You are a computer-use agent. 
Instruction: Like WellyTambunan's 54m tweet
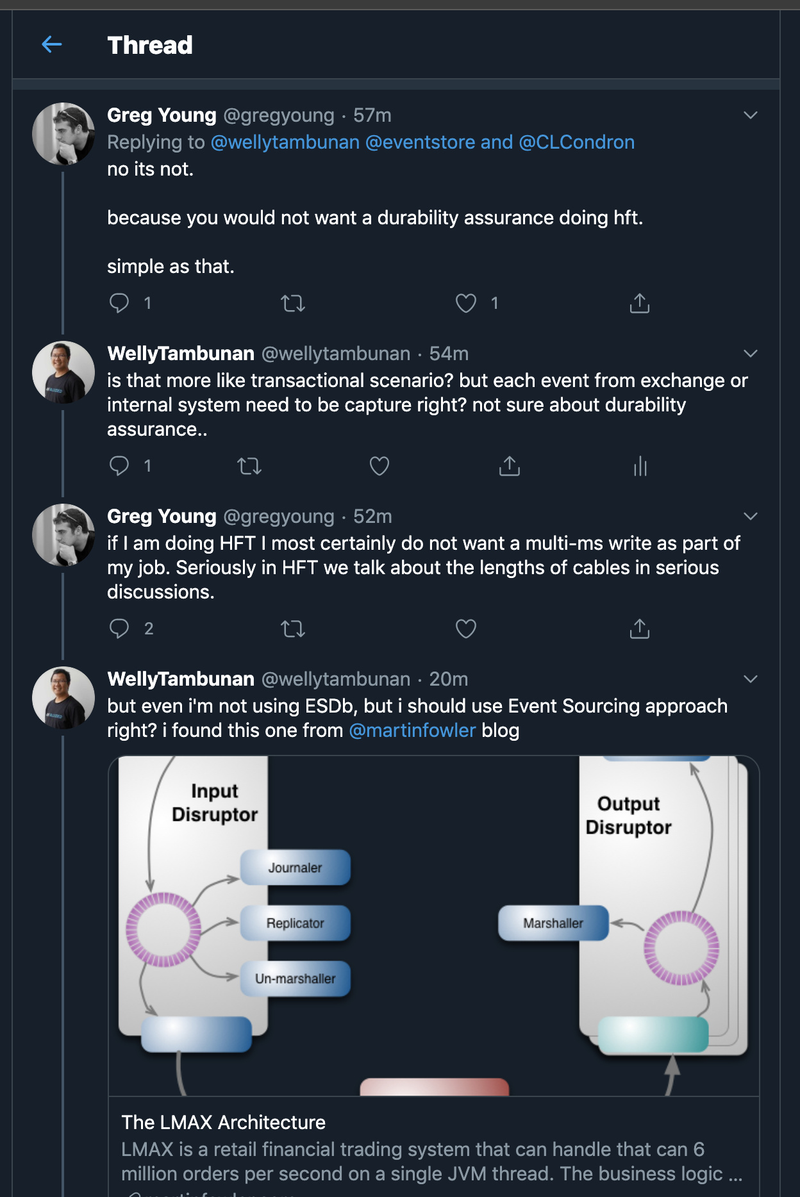tap(379, 465)
